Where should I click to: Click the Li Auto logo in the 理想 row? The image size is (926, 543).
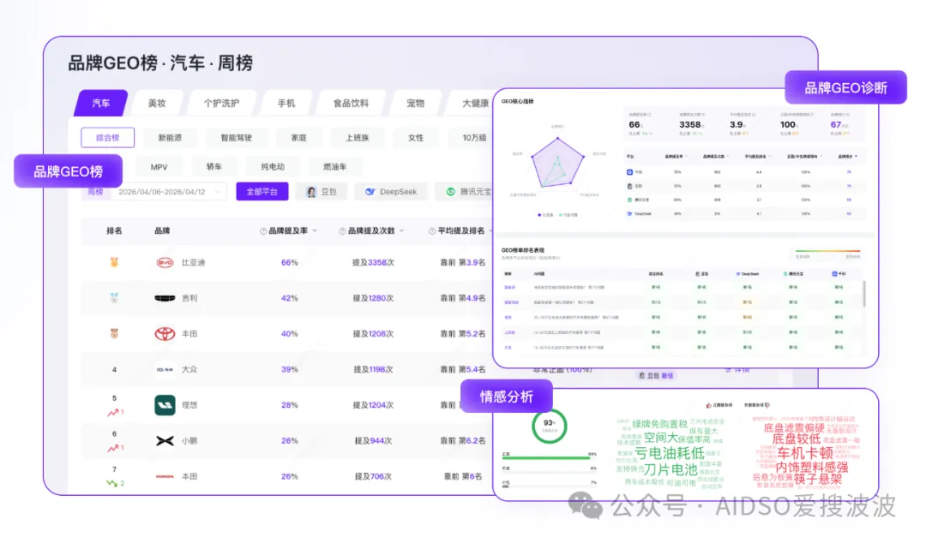(x=165, y=405)
